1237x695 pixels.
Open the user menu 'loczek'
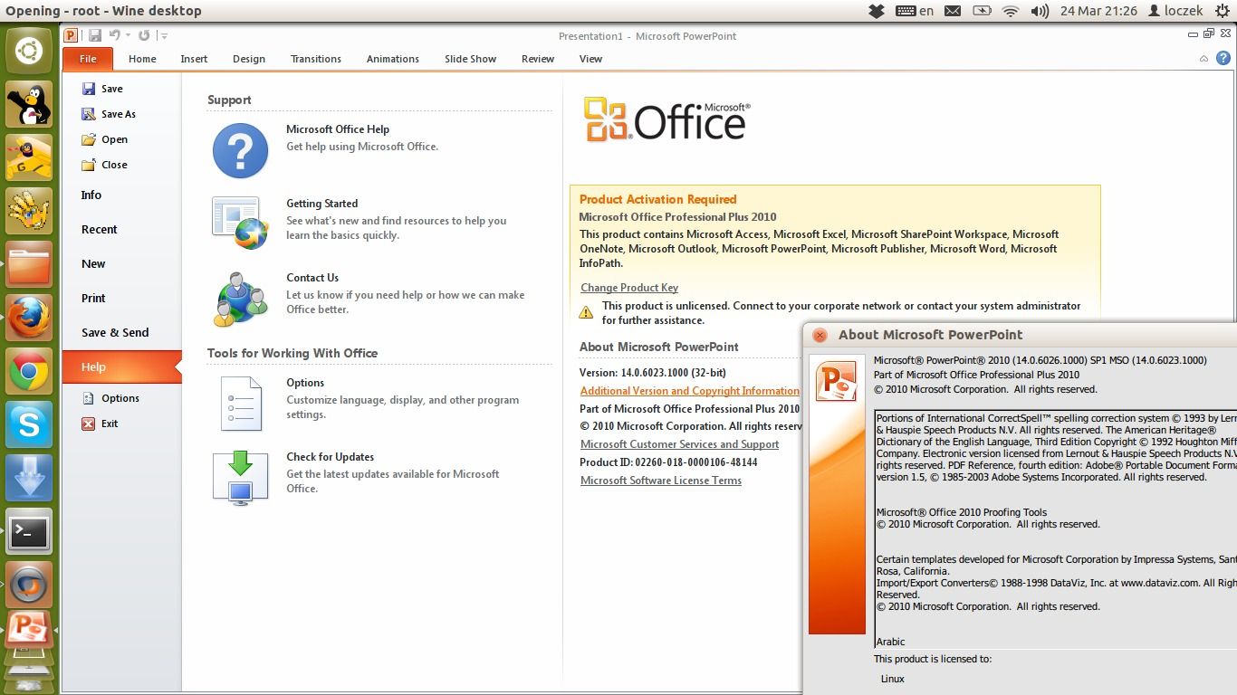click(1175, 11)
